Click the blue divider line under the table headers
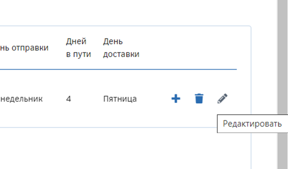Screen dimensions: 288x169 pos(118,69)
